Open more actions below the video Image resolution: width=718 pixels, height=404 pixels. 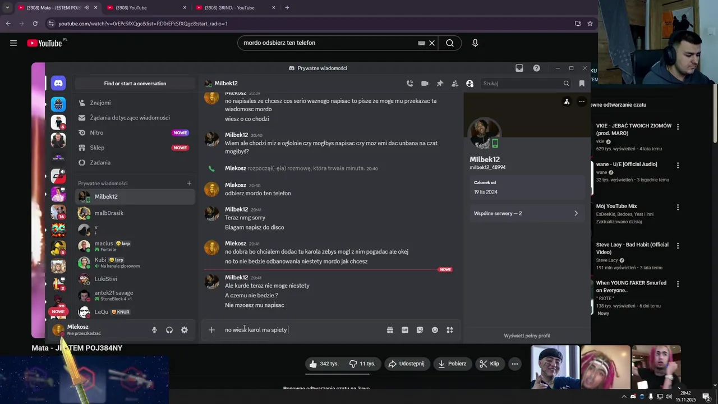click(515, 364)
